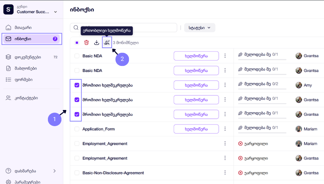Select the ინბოქსი item in sidebar
Image resolution: width=324 pixels, height=184 pixels.
click(32, 39)
